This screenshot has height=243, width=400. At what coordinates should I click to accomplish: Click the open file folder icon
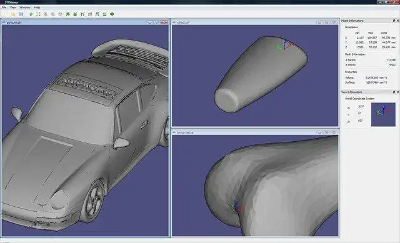(x=13, y=14)
